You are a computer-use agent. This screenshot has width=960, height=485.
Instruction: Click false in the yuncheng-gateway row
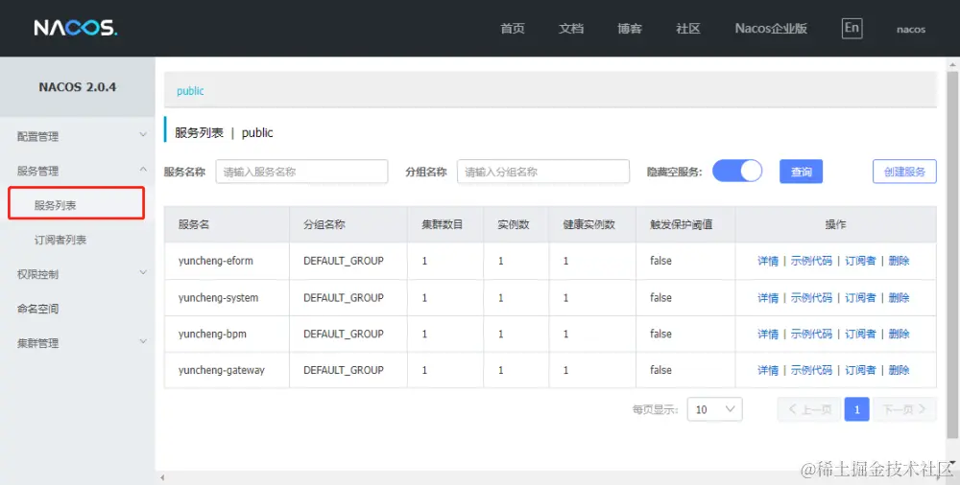pos(660,370)
